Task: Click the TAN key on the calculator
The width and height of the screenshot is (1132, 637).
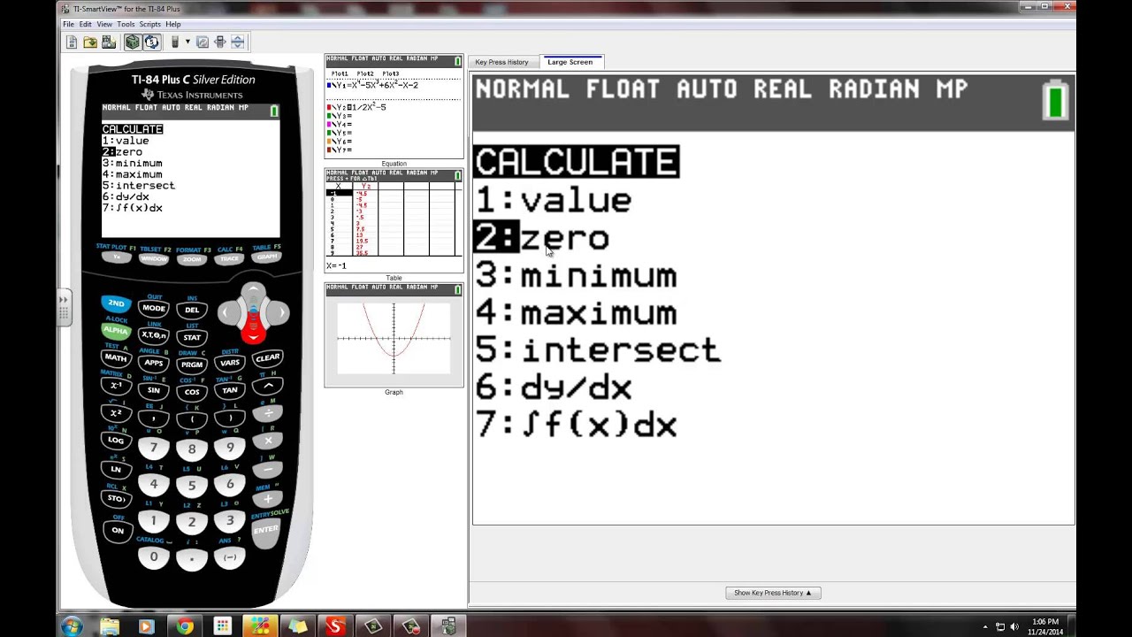Action: (230, 390)
